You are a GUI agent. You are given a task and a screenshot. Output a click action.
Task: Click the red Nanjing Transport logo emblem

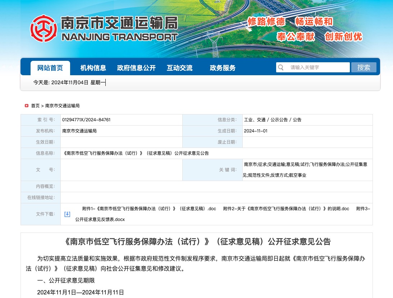(44, 29)
